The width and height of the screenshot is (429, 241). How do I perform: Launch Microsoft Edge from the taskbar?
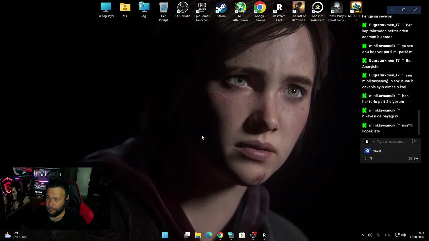point(209,235)
